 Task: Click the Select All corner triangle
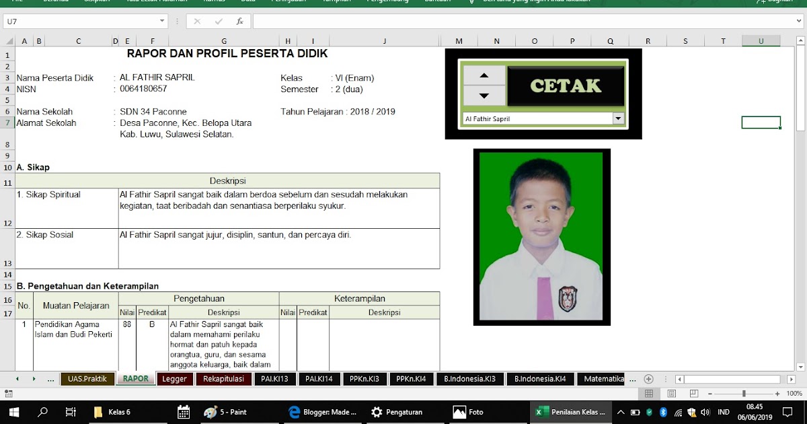pos(8,41)
